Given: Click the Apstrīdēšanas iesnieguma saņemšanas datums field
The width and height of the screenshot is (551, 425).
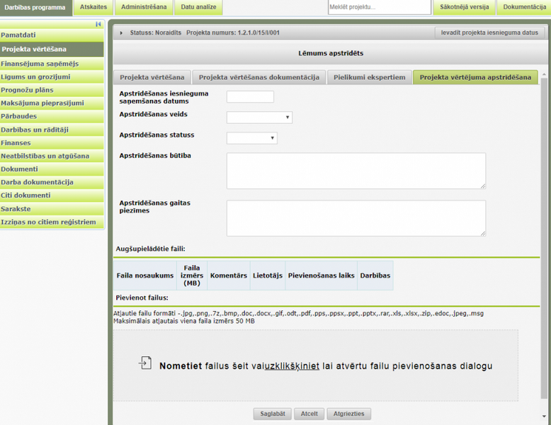Looking at the screenshot, I should pyautogui.click(x=250, y=97).
